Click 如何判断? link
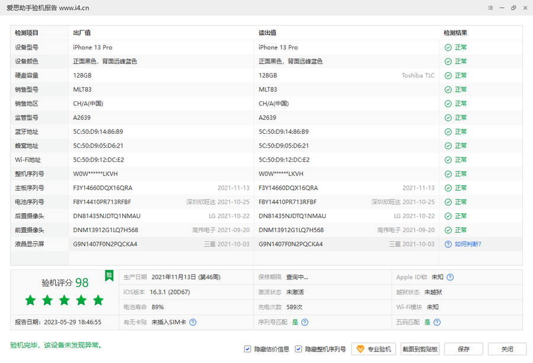533x363 pixels. coord(468,244)
